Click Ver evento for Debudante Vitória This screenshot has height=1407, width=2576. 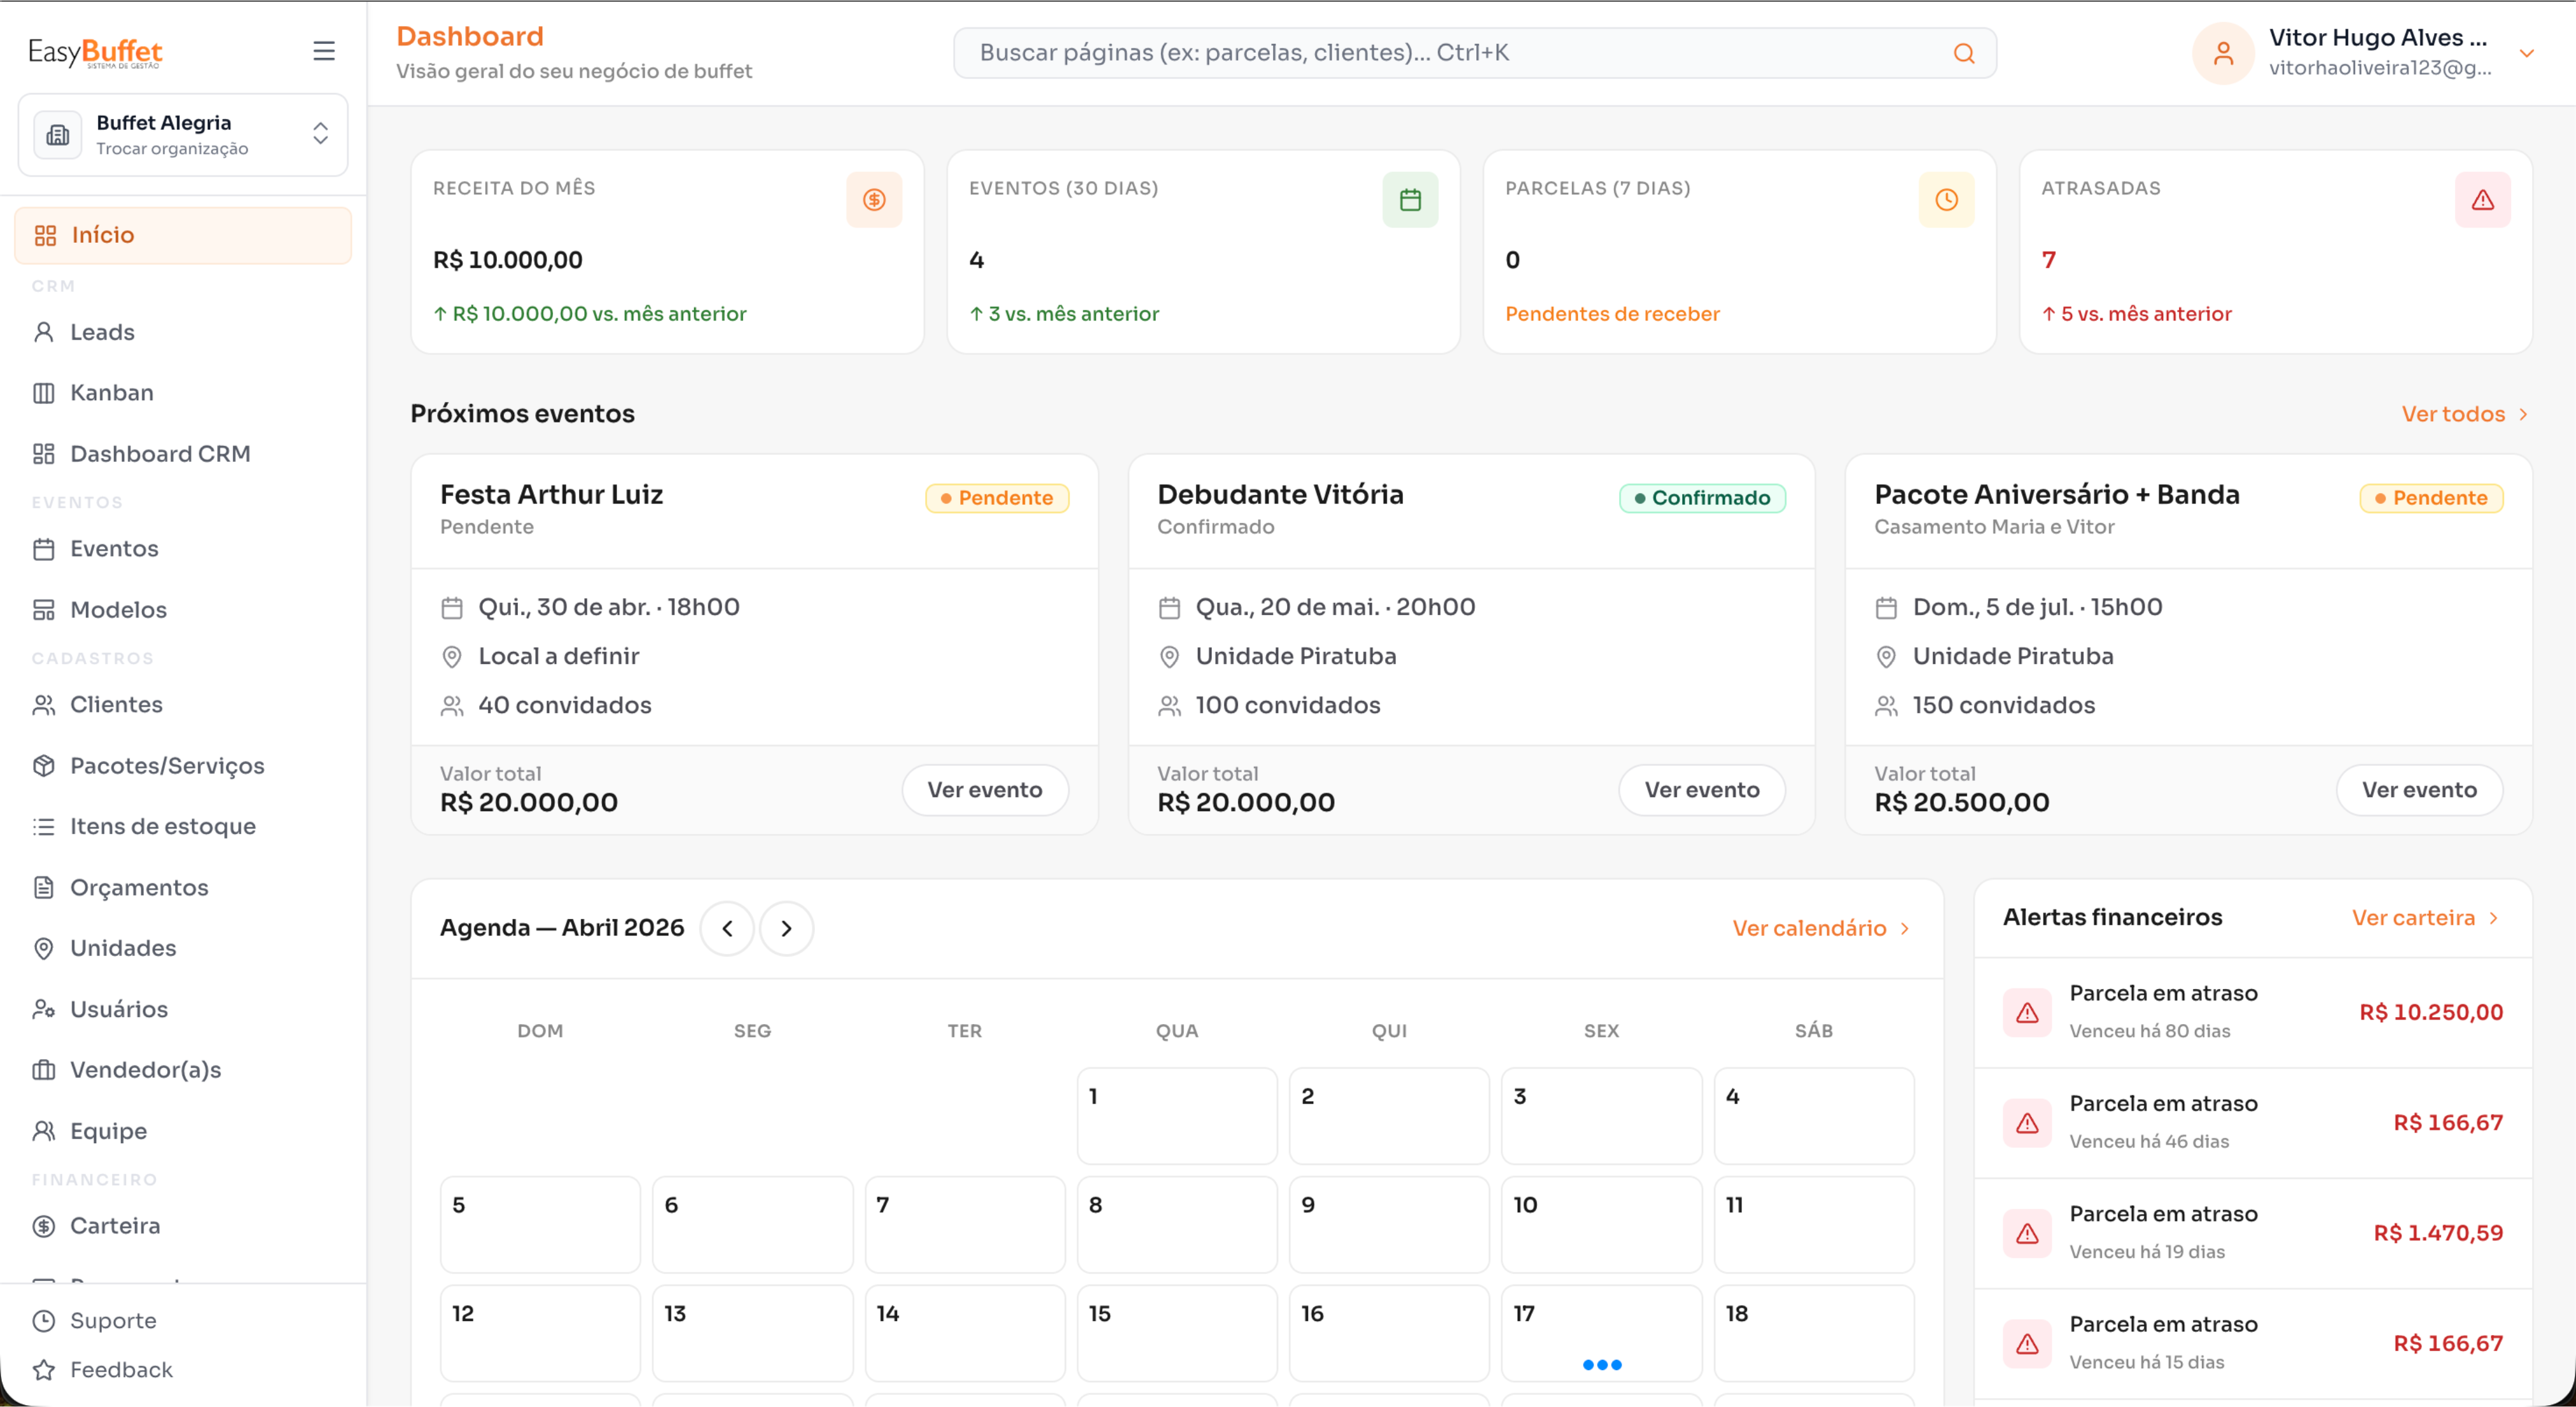[1702, 791]
